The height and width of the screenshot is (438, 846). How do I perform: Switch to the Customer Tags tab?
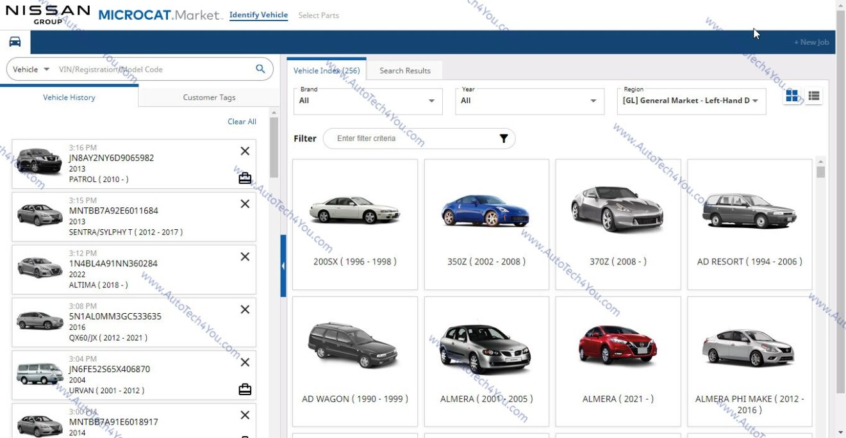tap(209, 97)
